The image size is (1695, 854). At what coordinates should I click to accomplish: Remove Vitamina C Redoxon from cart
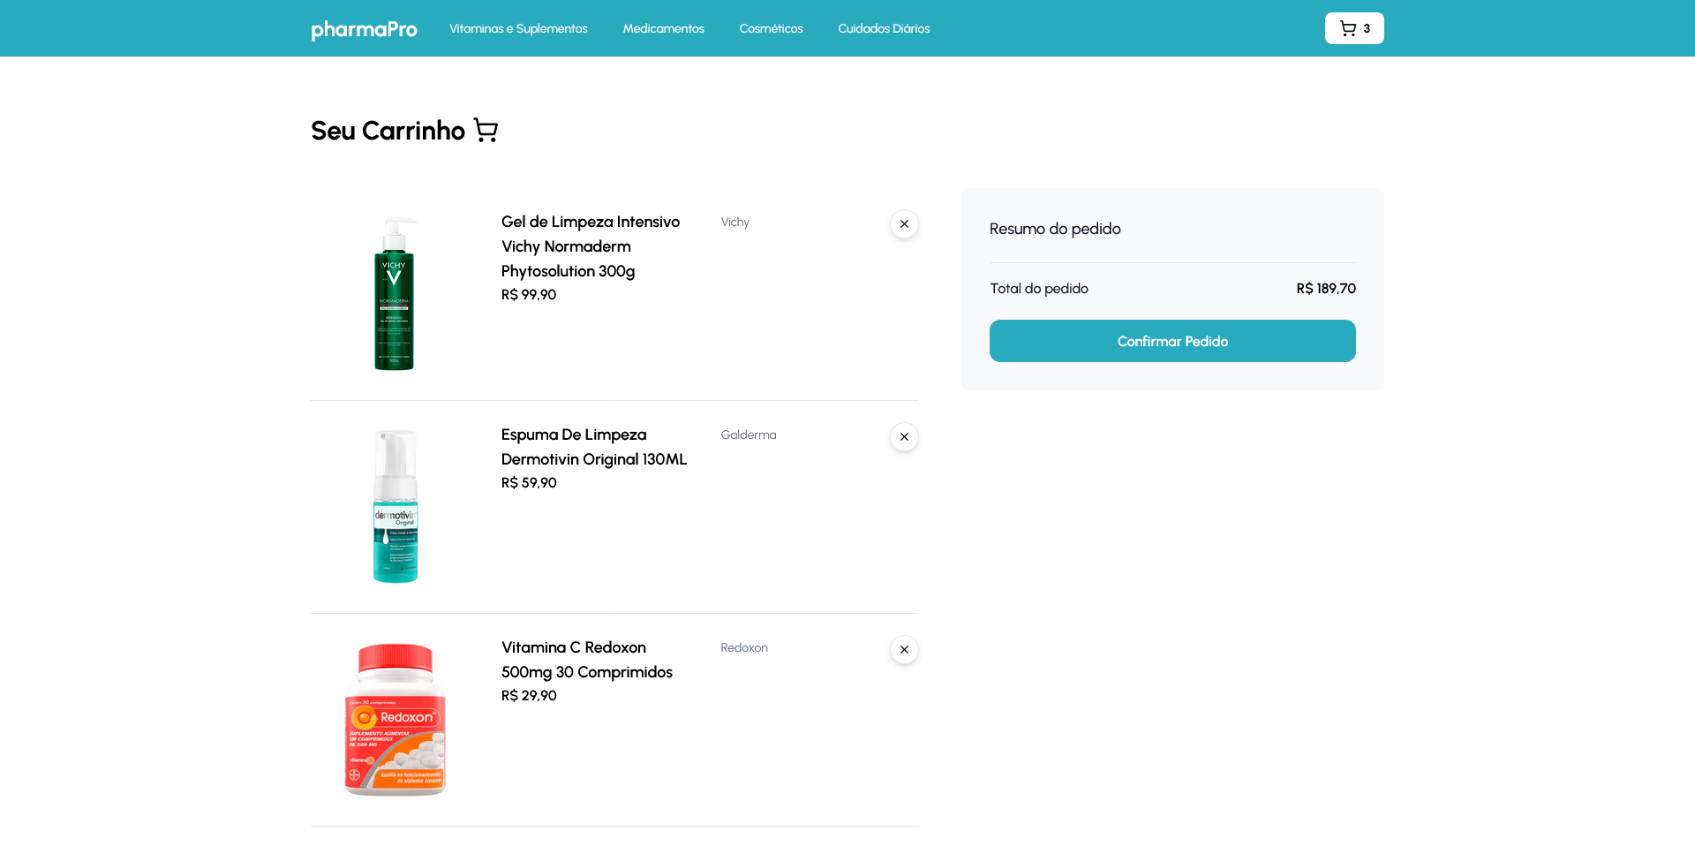904,650
